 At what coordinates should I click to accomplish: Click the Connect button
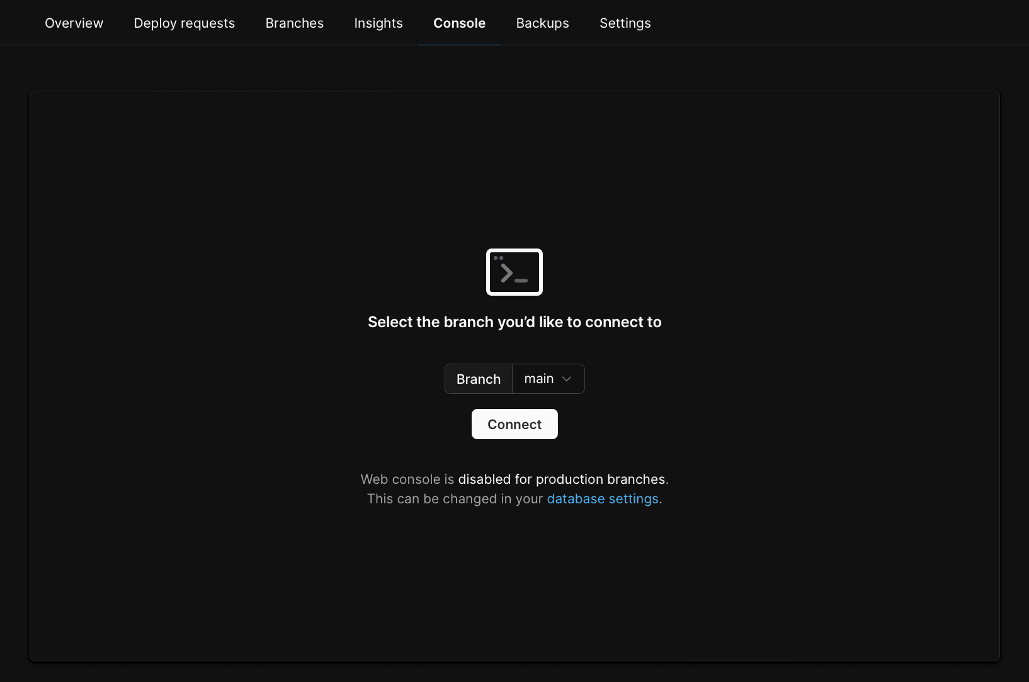tap(514, 424)
